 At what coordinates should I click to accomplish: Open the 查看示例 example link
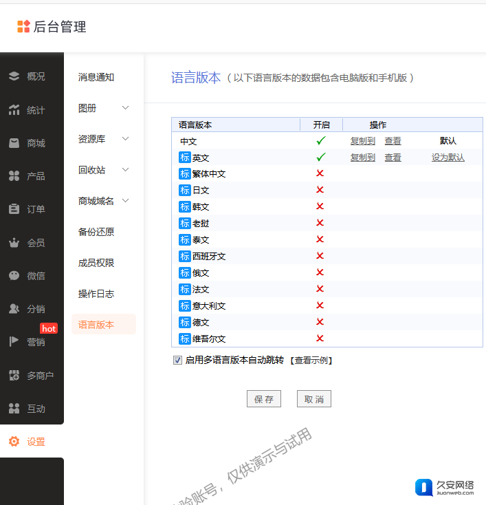pos(311,360)
